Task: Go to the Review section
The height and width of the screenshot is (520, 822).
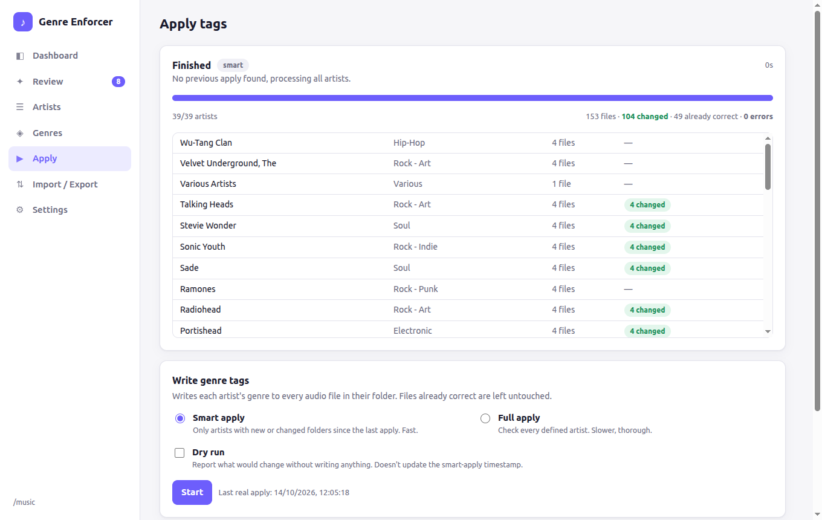Action: click(70, 82)
